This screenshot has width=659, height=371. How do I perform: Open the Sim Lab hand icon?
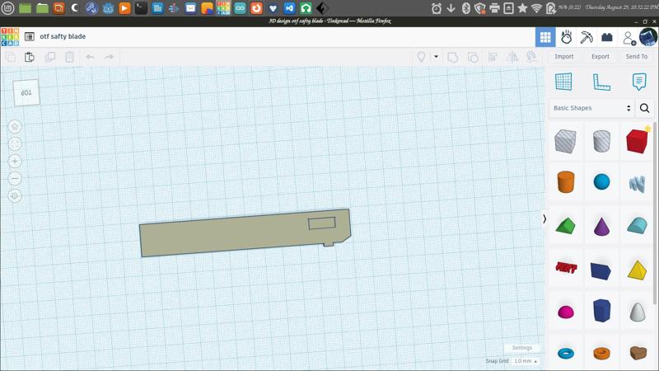tap(566, 37)
